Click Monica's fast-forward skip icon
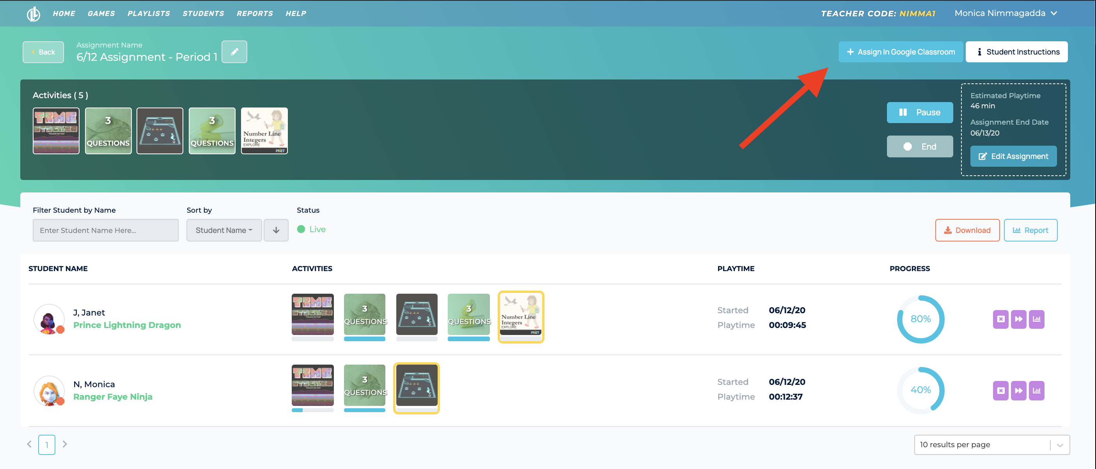The height and width of the screenshot is (469, 1096). point(1018,390)
